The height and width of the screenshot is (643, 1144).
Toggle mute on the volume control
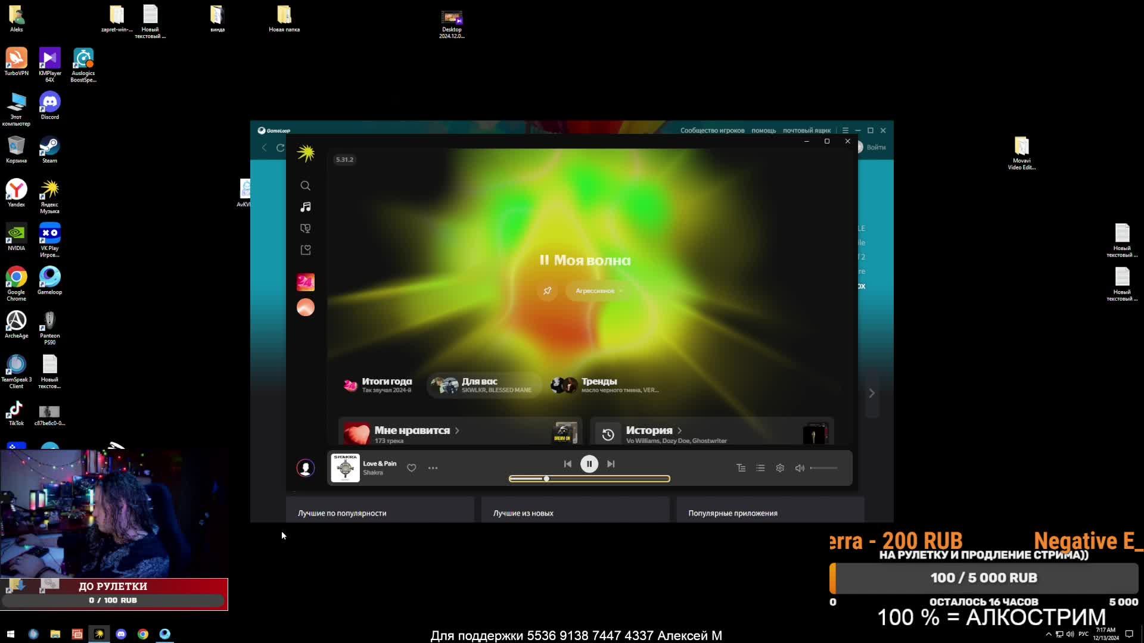[x=800, y=467]
